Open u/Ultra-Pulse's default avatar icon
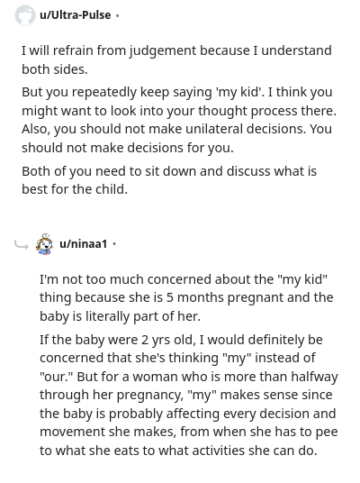This screenshot has height=483, width=360. pos(25,15)
